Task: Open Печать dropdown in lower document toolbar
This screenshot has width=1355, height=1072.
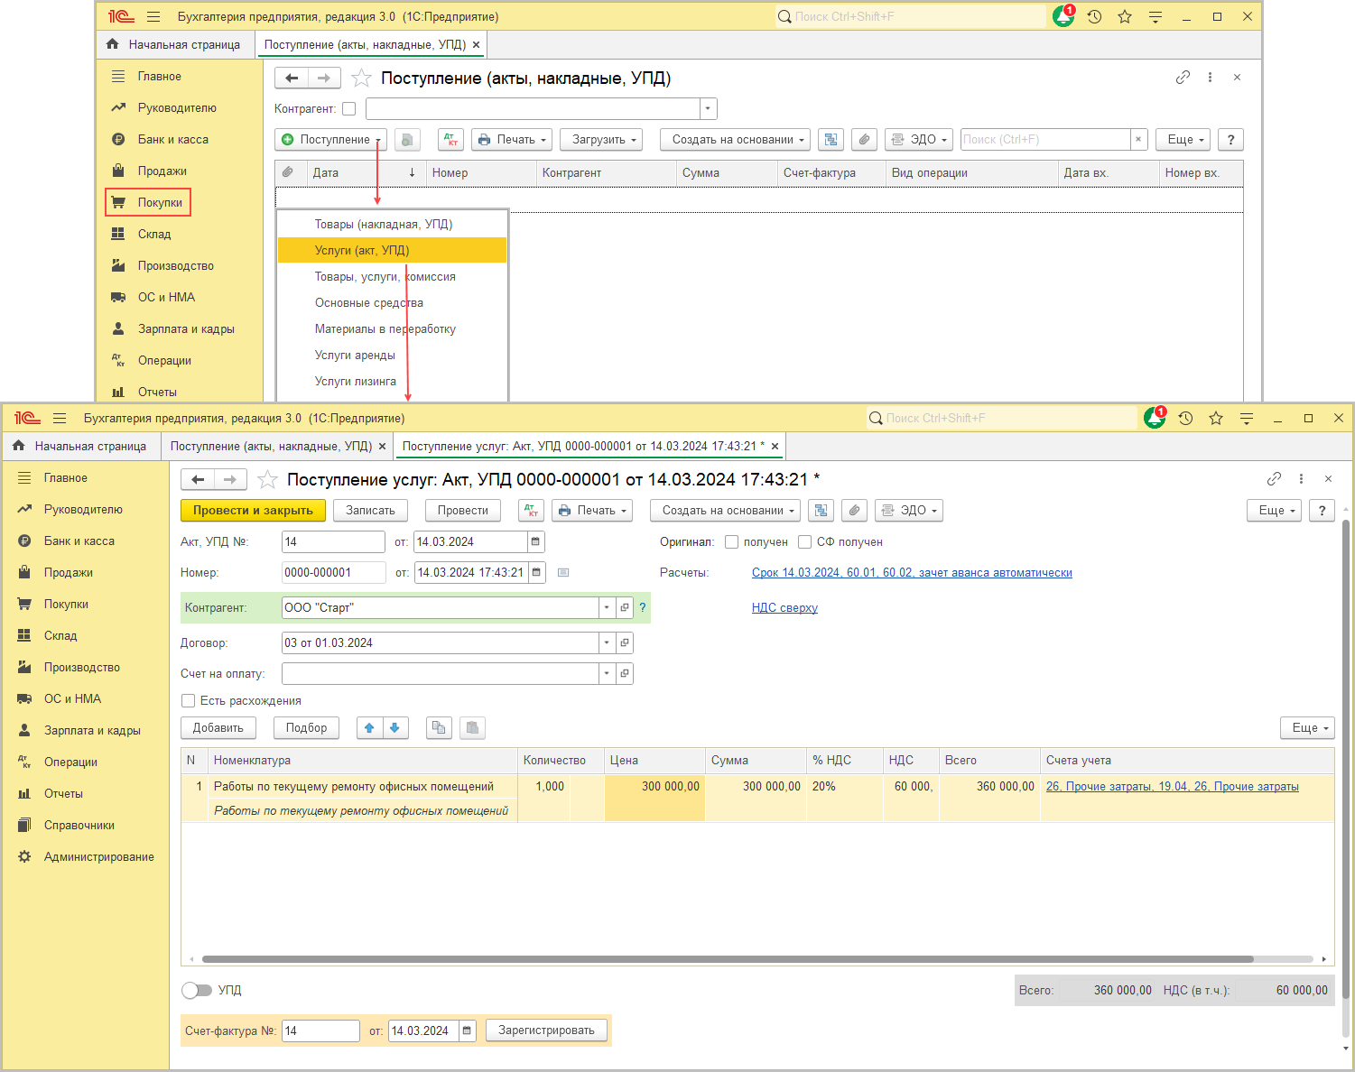Action: point(592,511)
